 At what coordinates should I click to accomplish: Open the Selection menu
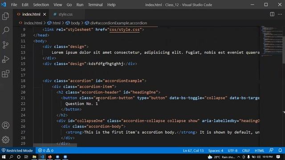coord(41,5)
